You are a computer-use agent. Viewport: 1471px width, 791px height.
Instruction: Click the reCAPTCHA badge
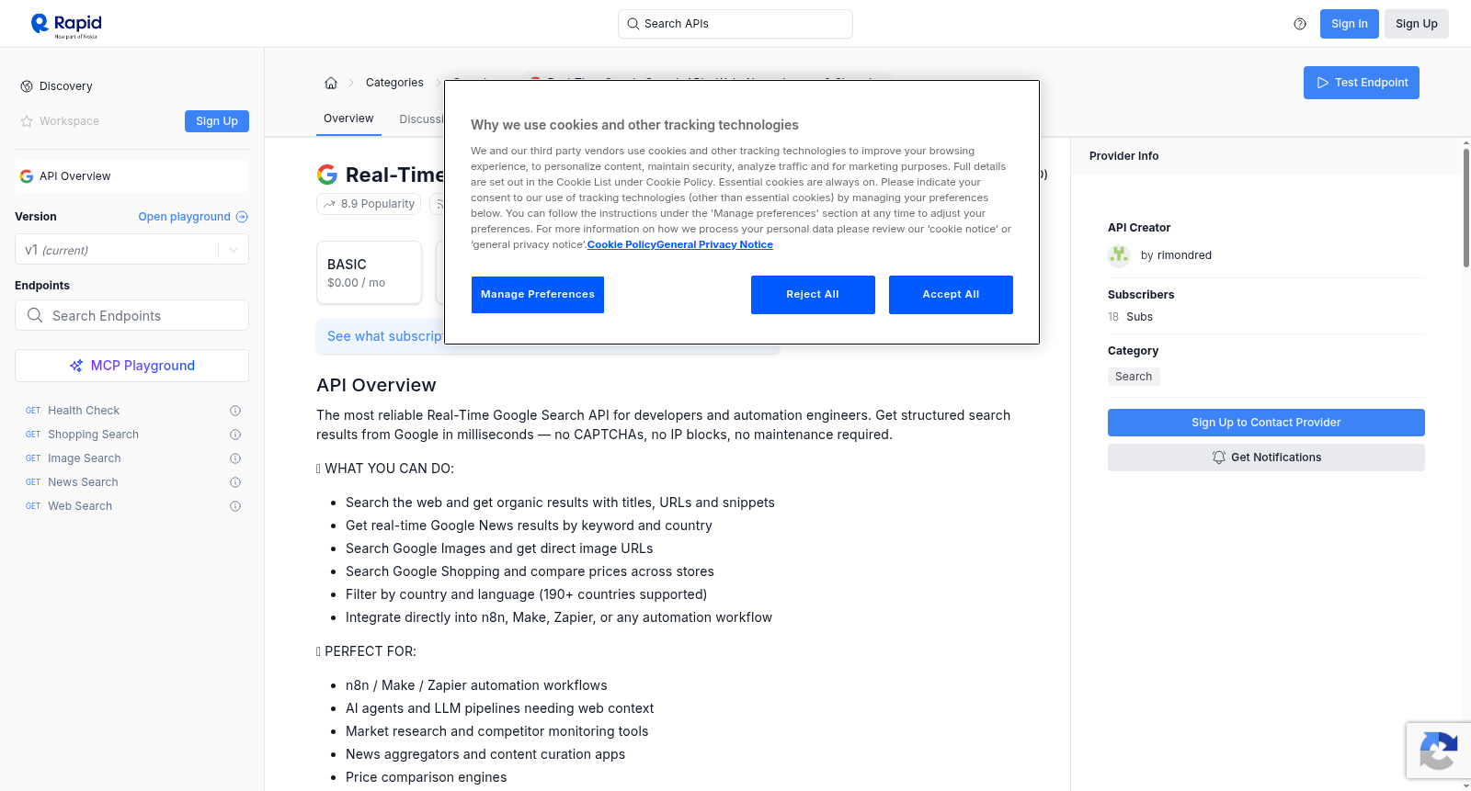click(x=1438, y=751)
